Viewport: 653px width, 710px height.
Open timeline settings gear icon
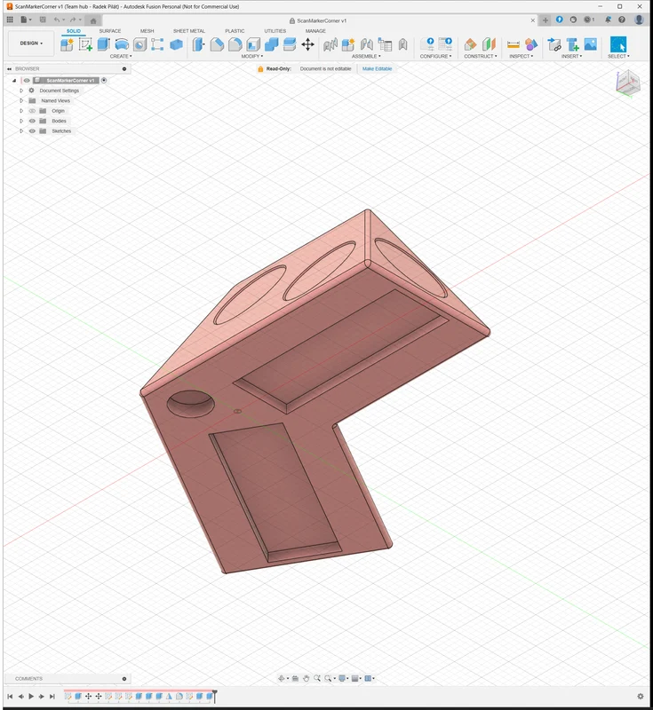coord(640,696)
